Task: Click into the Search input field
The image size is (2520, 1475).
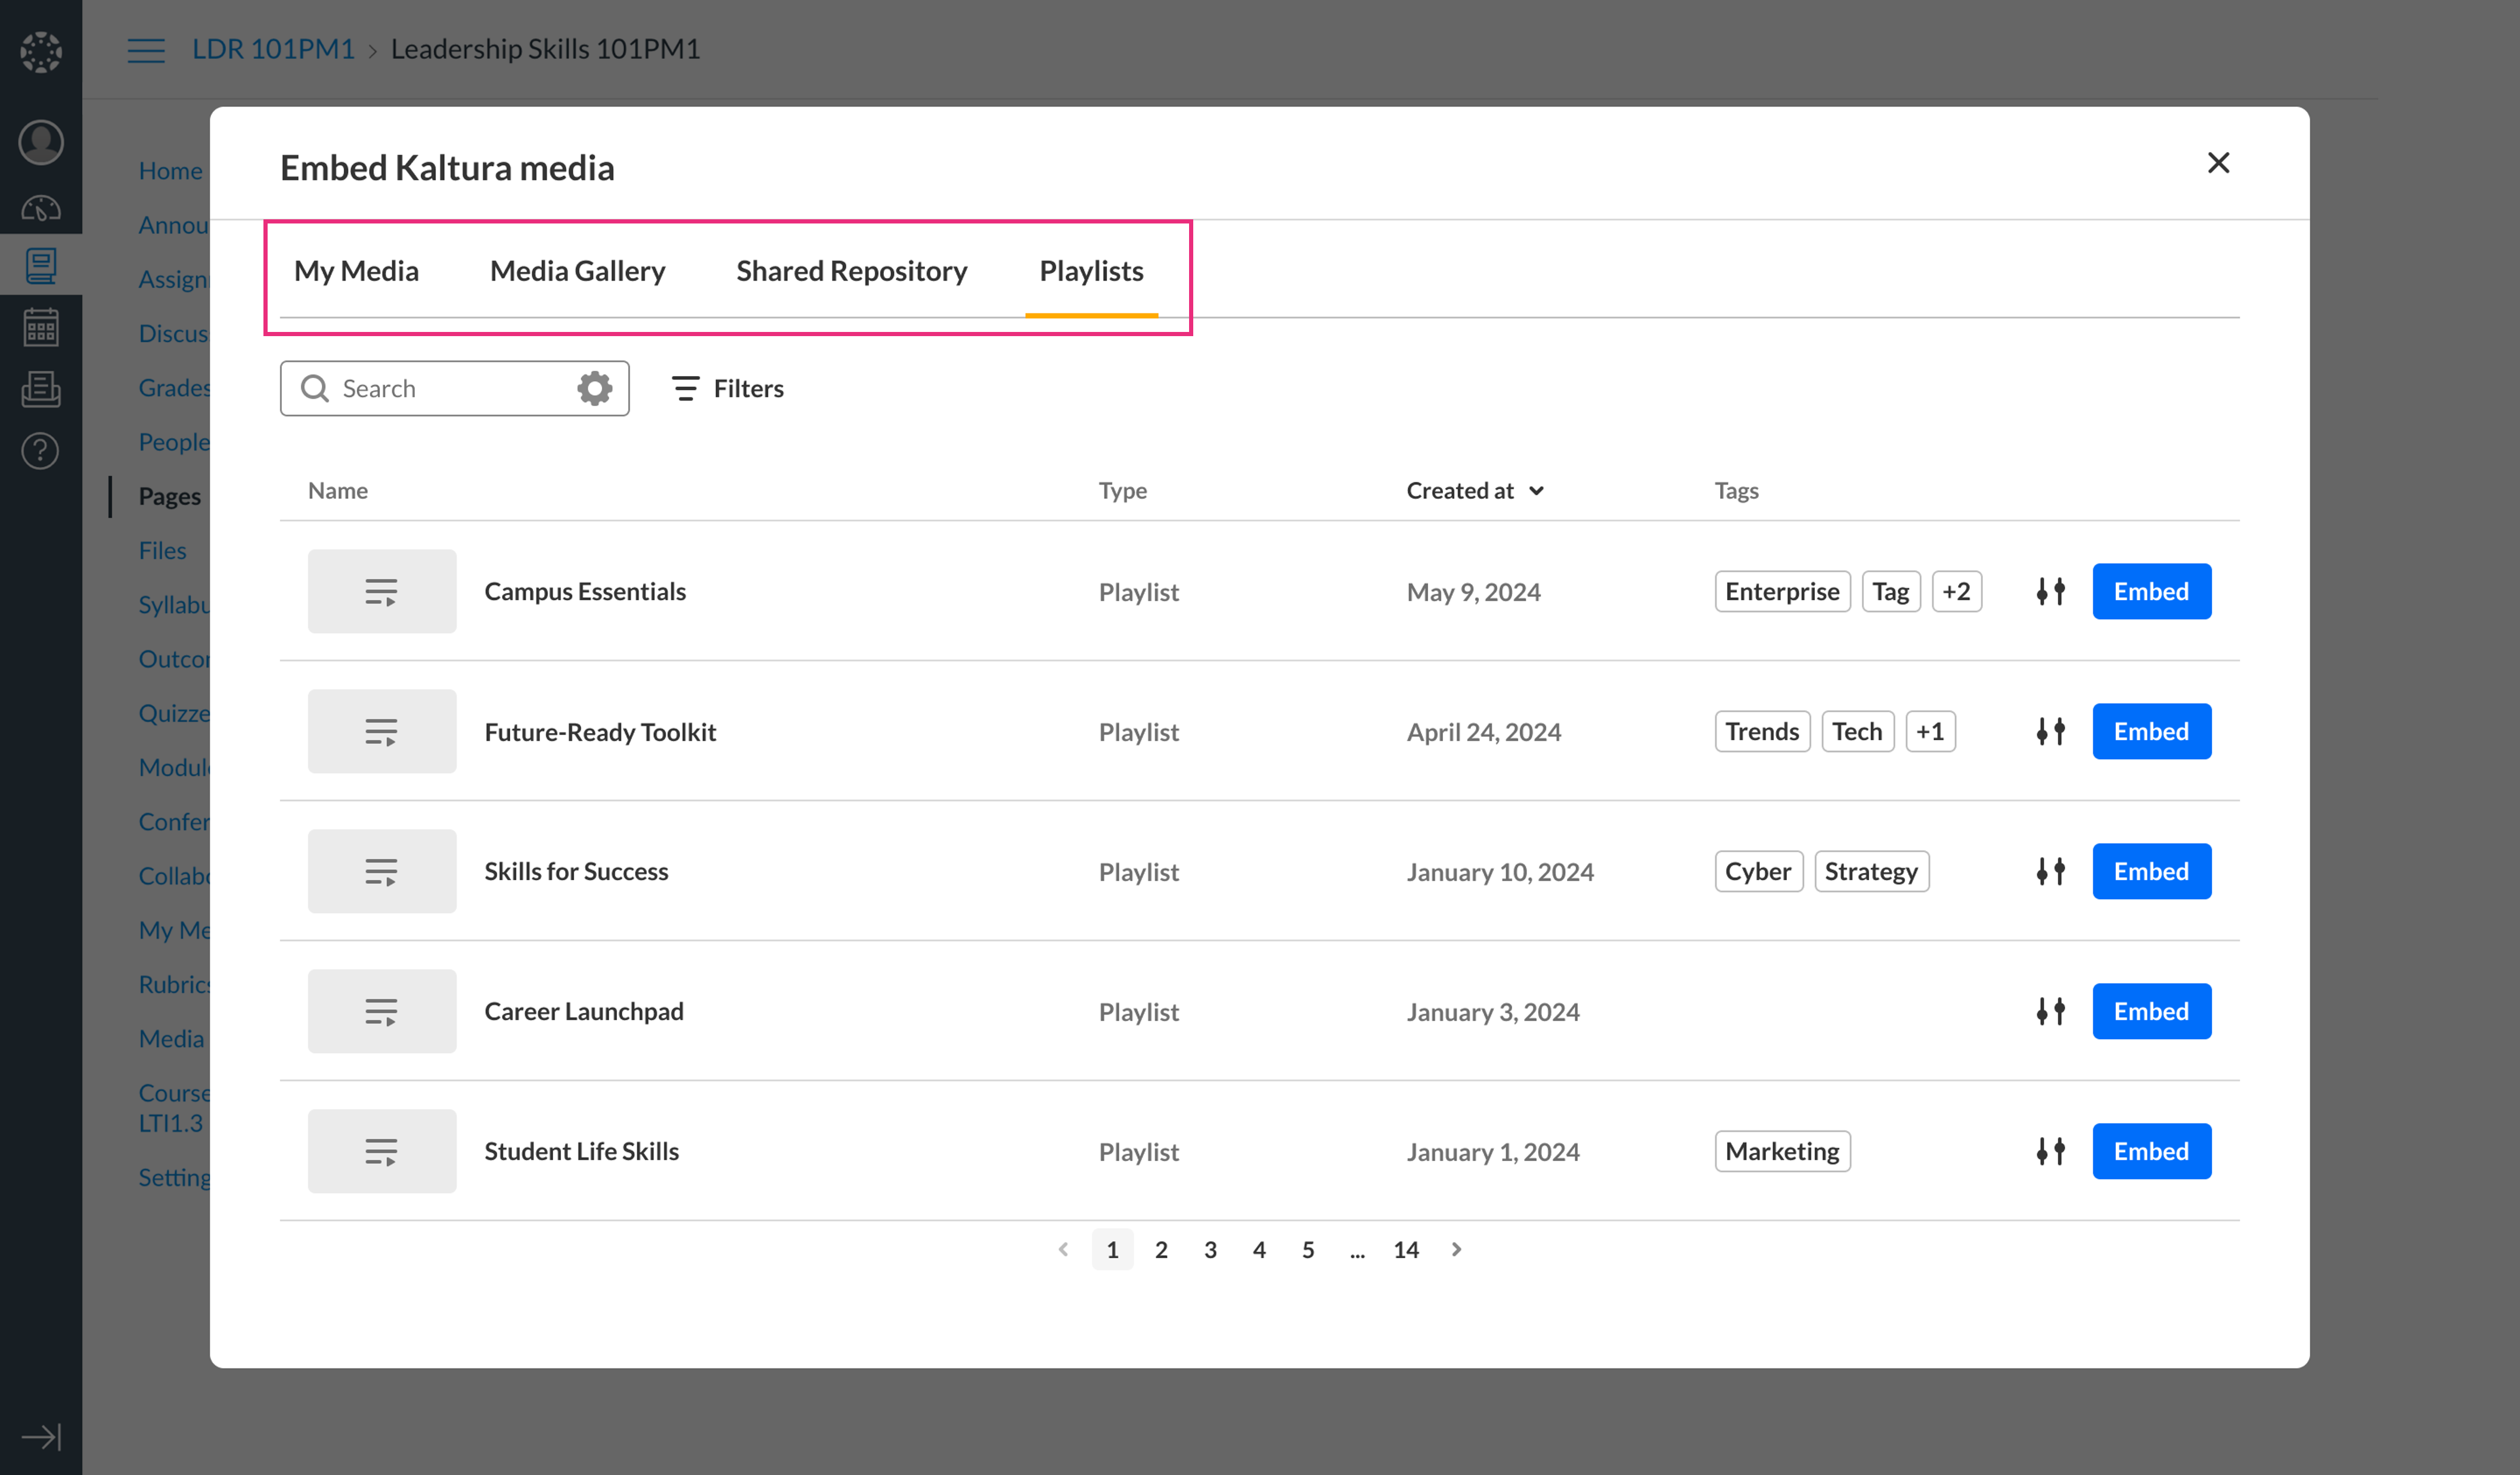Action: (450, 388)
